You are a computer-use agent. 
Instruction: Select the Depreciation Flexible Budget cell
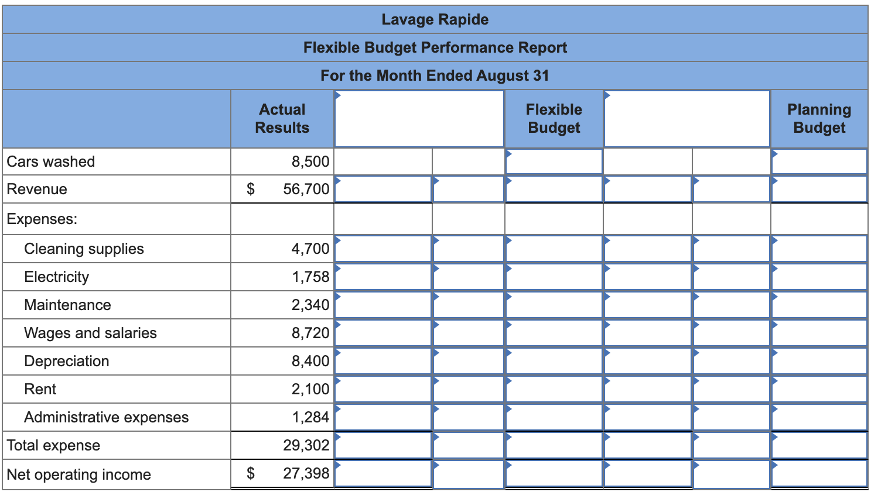coord(554,360)
